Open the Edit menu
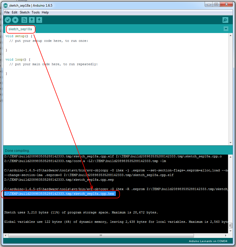 click(x=15, y=12)
